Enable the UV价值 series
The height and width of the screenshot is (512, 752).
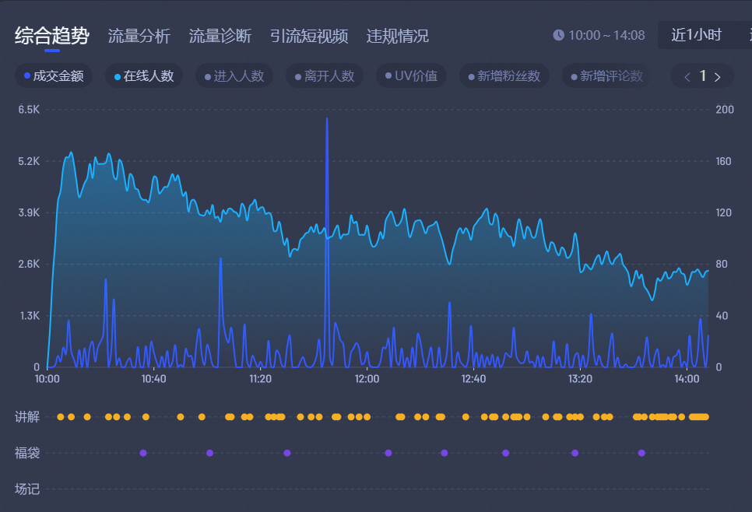(x=410, y=76)
